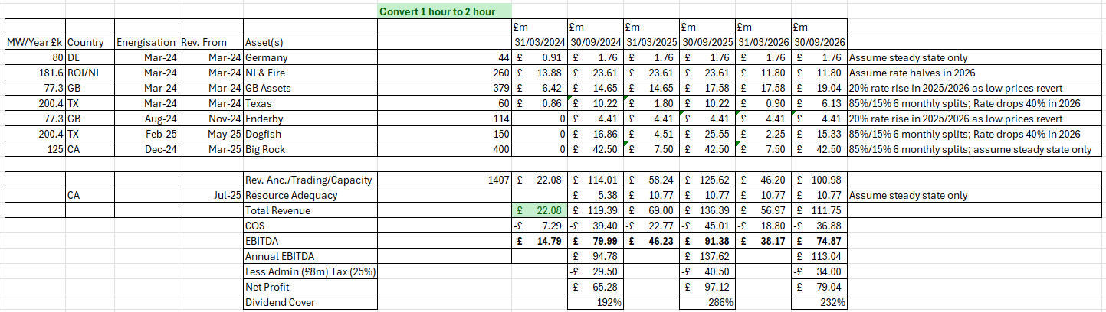1106x312 pixels.
Task: Click the 286% Dividend Cover cell
Action: [707, 302]
